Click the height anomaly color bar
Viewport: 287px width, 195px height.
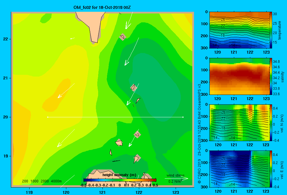tap(120, 180)
